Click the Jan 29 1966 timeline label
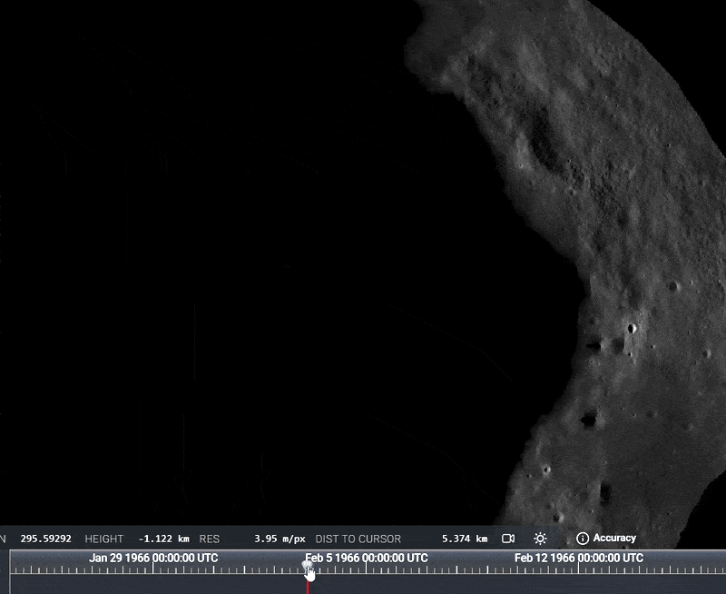The width and height of the screenshot is (726, 594). (153, 558)
